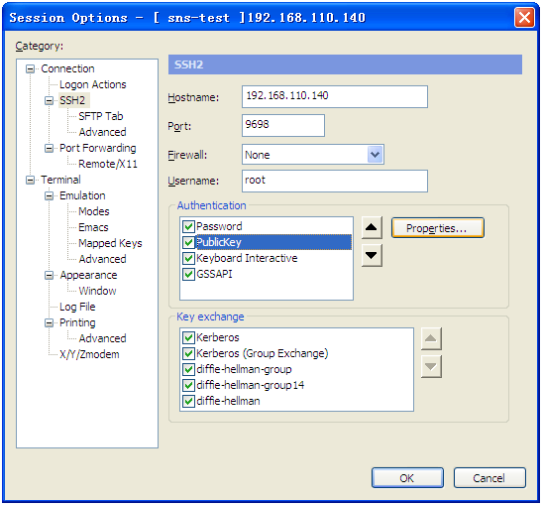Click into the Port field
542x505 pixels.
[x=283, y=125]
